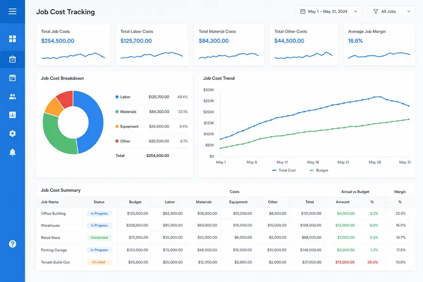Select the job clipboard icon in sidebar
The height and width of the screenshot is (282, 423).
coord(12,59)
